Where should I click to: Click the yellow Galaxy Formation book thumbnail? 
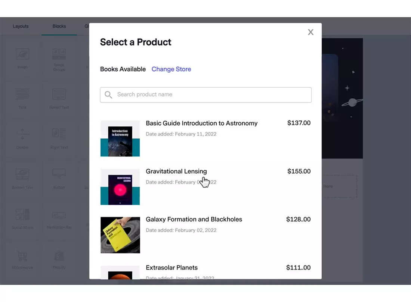(x=120, y=235)
